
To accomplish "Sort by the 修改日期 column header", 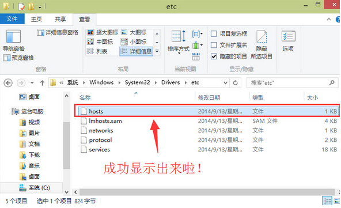I will [209, 98].
